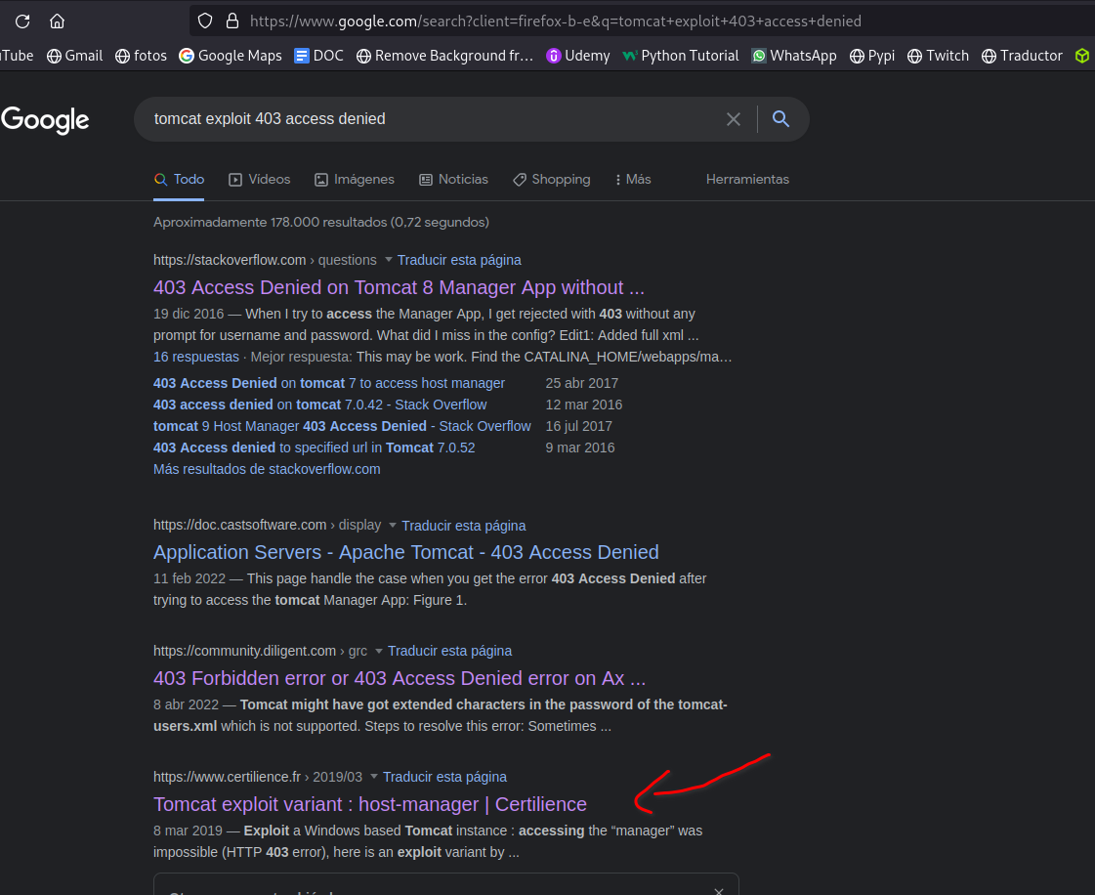Open '403 Forbidden error or 403 Access Denied' result
This screenshot has width=1095, height=895.
(400, 678)
